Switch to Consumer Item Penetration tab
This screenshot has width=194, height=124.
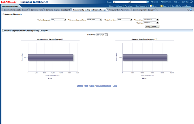[119, 10]
